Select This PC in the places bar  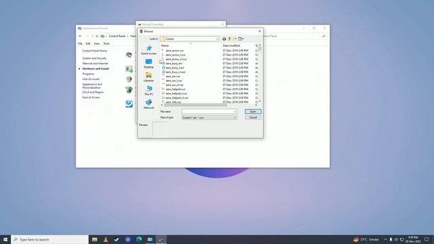[149, 90]
